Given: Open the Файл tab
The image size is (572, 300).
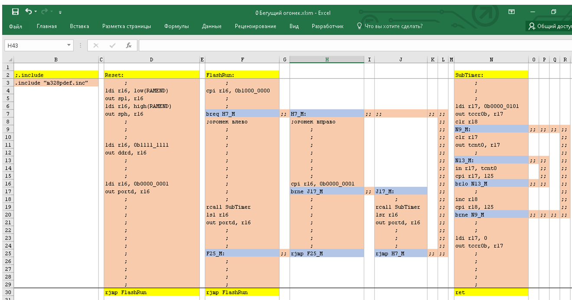Looking at the screenshot, I should point(16,26).
